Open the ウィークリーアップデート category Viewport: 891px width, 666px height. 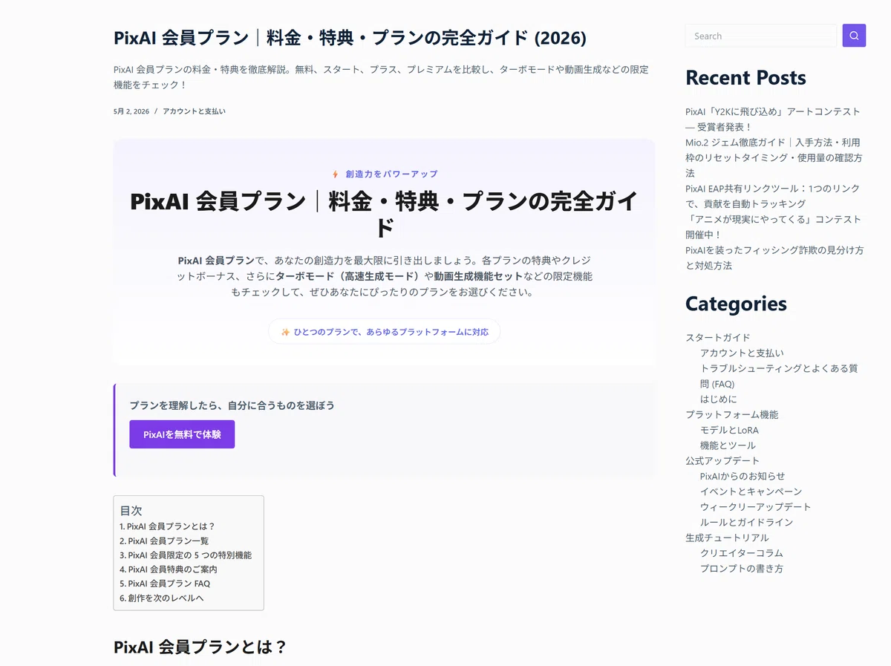coord(756,507)
